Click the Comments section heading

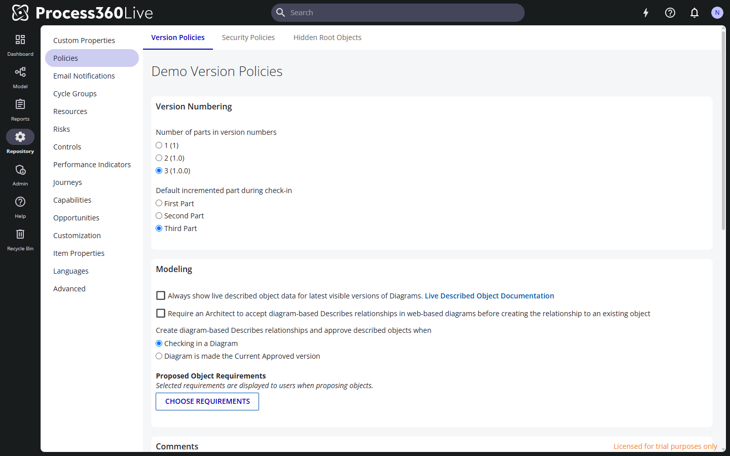[177, 446]
